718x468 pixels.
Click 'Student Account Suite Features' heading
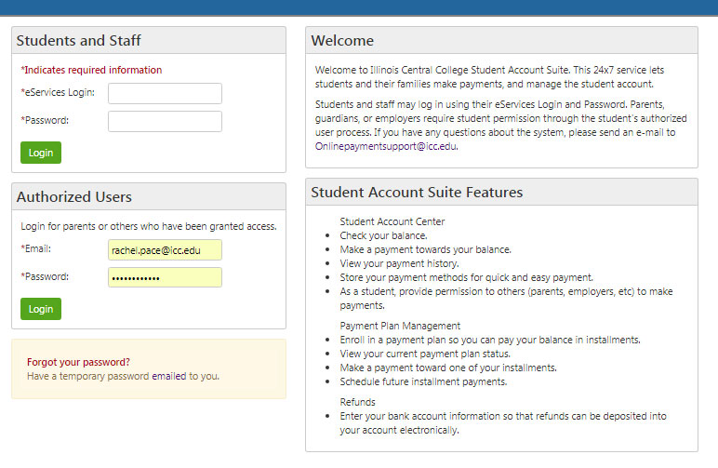pos(417,193)
